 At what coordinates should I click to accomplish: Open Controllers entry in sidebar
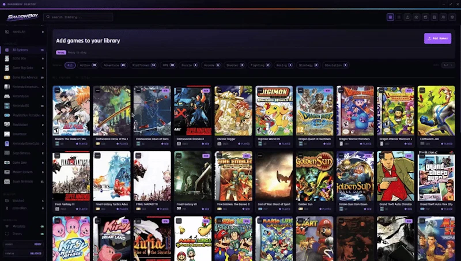coord(24,208)
